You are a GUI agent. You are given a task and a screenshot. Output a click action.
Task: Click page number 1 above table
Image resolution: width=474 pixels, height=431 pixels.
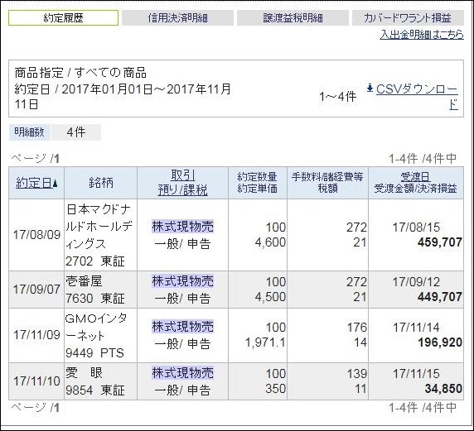(56, 159)
